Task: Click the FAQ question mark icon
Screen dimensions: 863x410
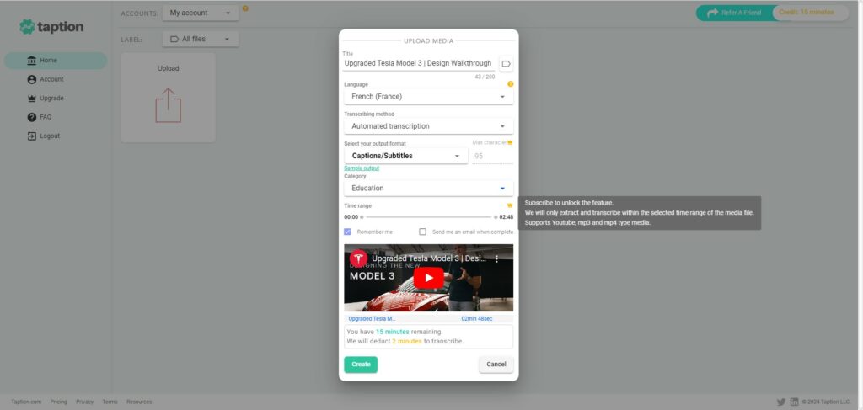Action: tap(31, 117)
